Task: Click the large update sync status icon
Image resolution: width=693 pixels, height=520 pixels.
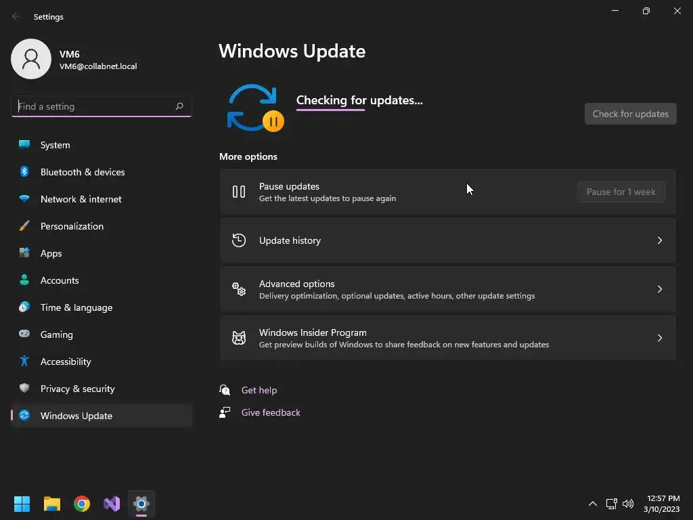Action: pos(255,108)
